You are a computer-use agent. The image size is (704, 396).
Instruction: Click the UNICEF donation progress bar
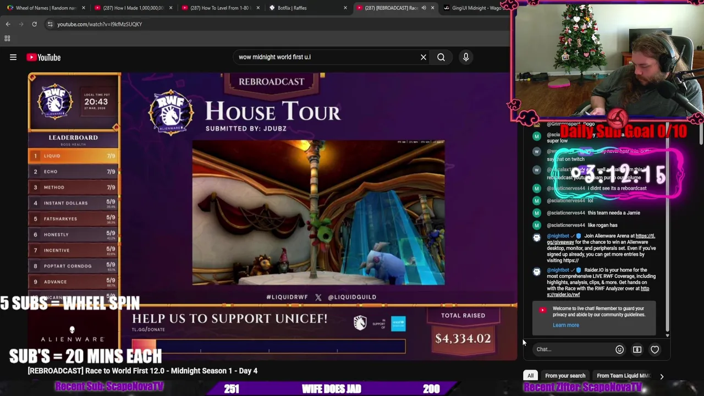click(x=268, y=346)
